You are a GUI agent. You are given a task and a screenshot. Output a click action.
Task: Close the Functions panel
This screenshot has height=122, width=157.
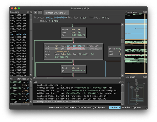pos(30,12)
